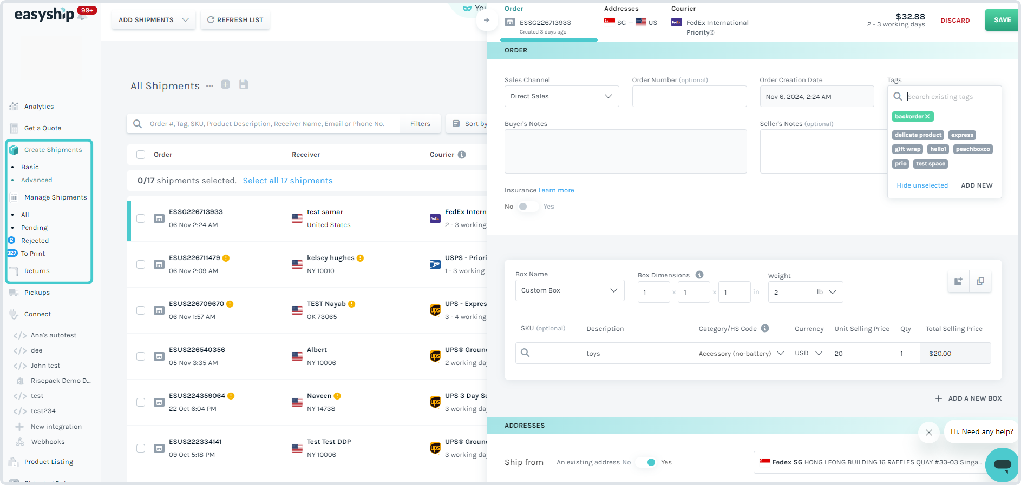Screen dimensions: 1021x485
Task: Click the save view floppy disk icon
Action: click(244, 84)
